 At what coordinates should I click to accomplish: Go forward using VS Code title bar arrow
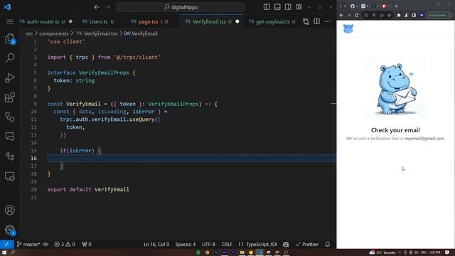pyautogui.click(x=107, y=7)
